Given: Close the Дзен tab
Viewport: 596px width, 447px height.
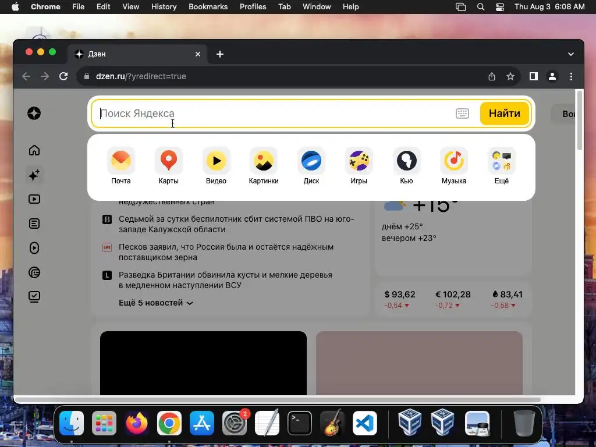Looking at the screenshot, I should [198, 54].
